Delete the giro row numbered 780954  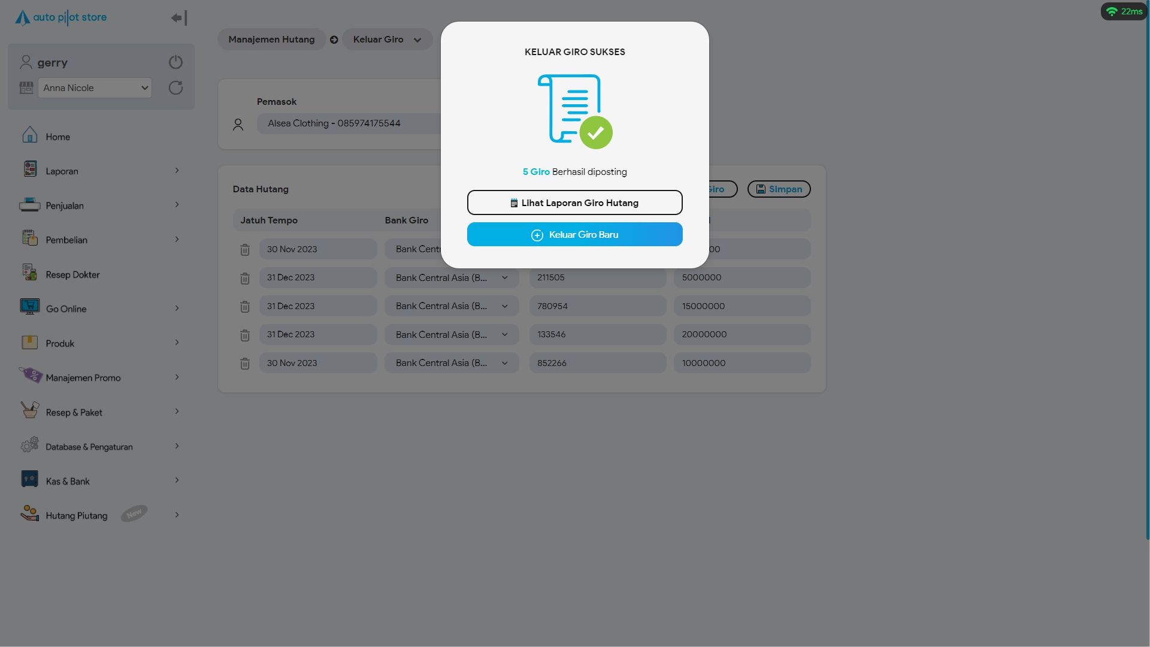[x=245, y=307]
